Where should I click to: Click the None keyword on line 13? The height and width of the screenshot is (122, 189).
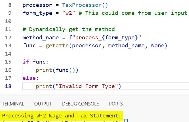tap(158, 46)
